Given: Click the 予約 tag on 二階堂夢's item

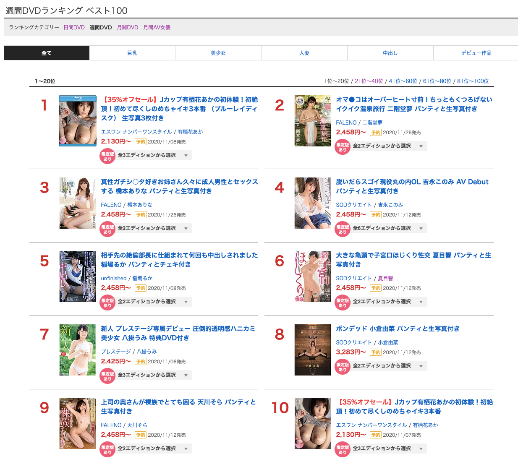Looking at the screenshot, I should tap(376, 133).
